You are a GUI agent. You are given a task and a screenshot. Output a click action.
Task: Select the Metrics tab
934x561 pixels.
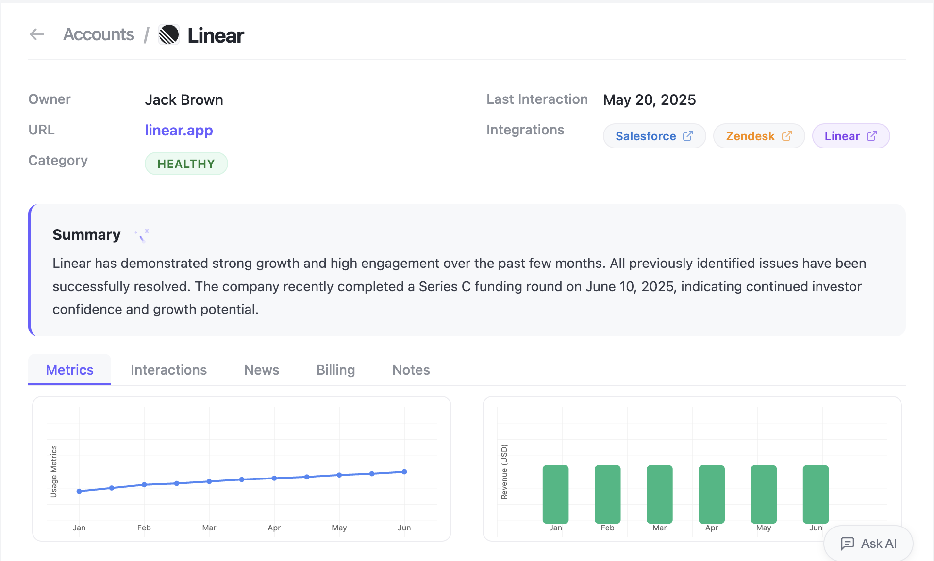point(69,370)
